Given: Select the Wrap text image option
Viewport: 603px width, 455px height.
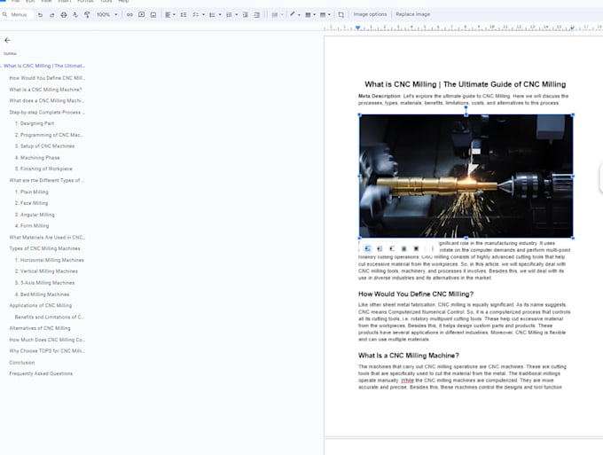Looking at the screenshot, I should (x=380, y=249).
